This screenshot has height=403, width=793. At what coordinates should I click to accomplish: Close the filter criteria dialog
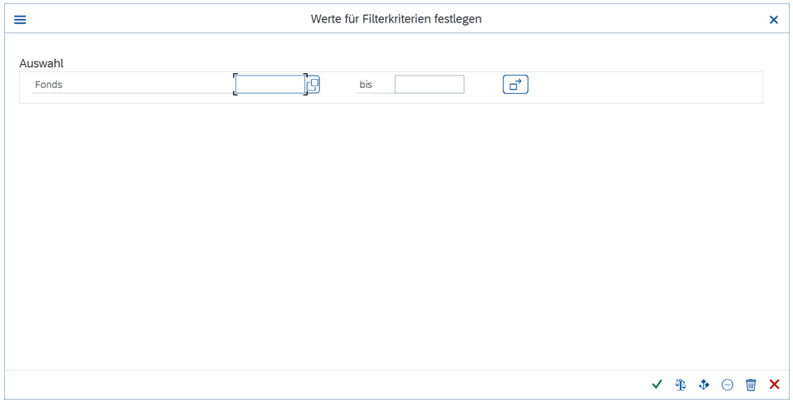point(774,19)
